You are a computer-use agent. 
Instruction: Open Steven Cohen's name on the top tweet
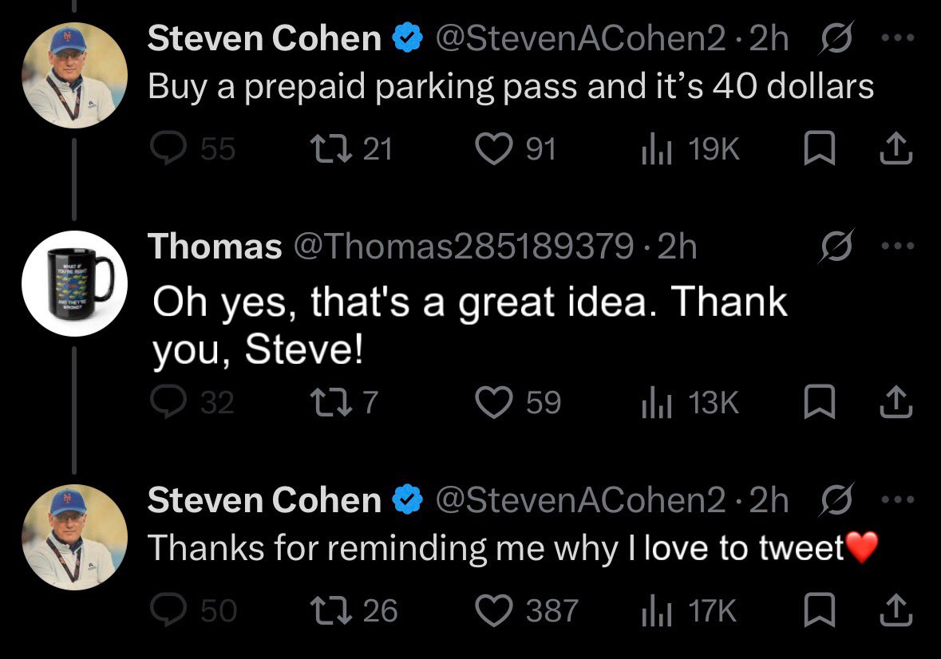pyautogui.click(x=265, y=38)
